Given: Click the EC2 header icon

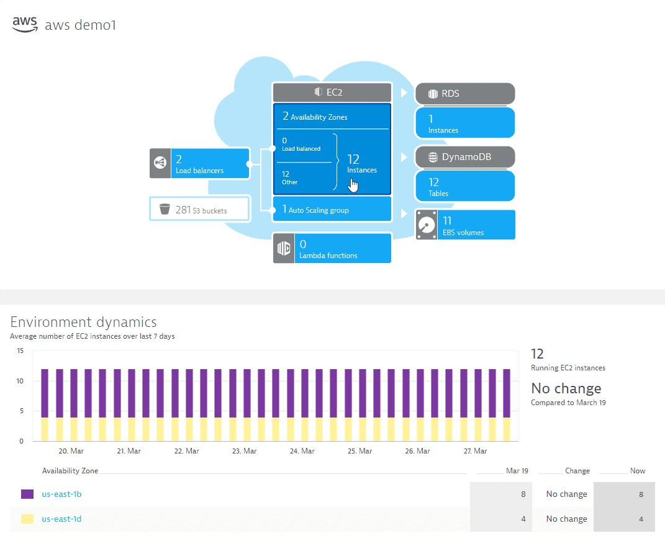Looking at the screenshot, I should pyautogui.click(x=318, y=92).
